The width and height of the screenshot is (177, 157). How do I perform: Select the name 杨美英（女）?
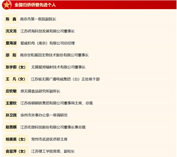[16, 139]
